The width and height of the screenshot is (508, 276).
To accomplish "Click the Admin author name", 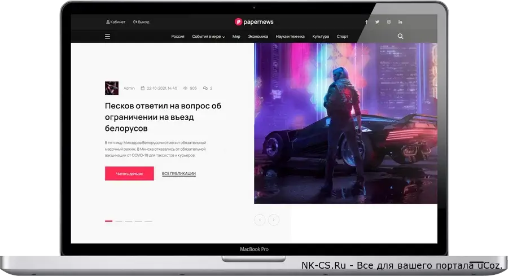I will point(129,88).
